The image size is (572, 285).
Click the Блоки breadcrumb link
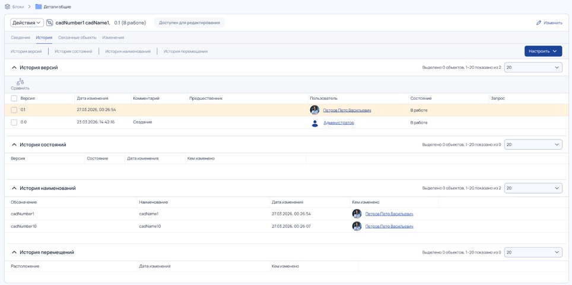coord(18,7)
